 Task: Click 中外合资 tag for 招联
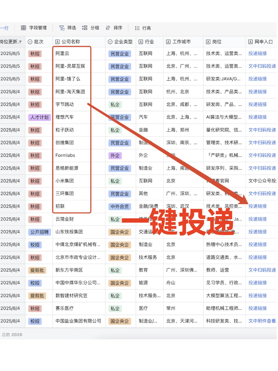[x=120, y=207]
